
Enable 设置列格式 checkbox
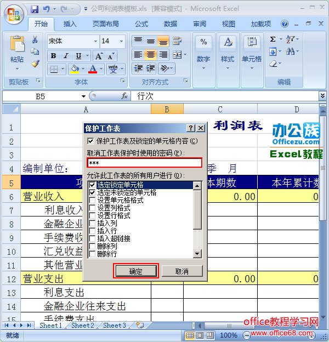[x=92, y=208]
